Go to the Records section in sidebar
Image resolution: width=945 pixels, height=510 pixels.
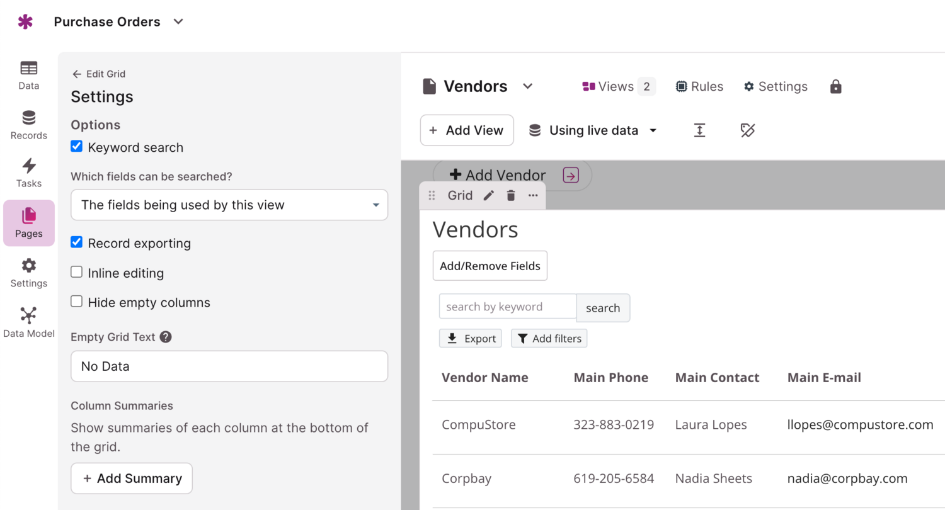point(28,125)
